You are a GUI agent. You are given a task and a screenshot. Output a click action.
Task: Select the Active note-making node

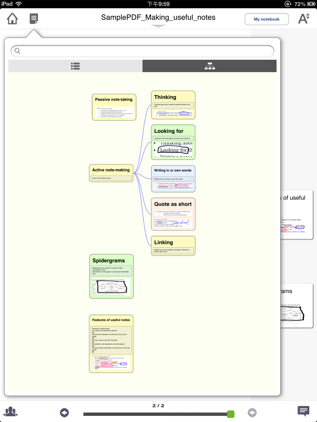pyautogui.click(x=111, y=173)
